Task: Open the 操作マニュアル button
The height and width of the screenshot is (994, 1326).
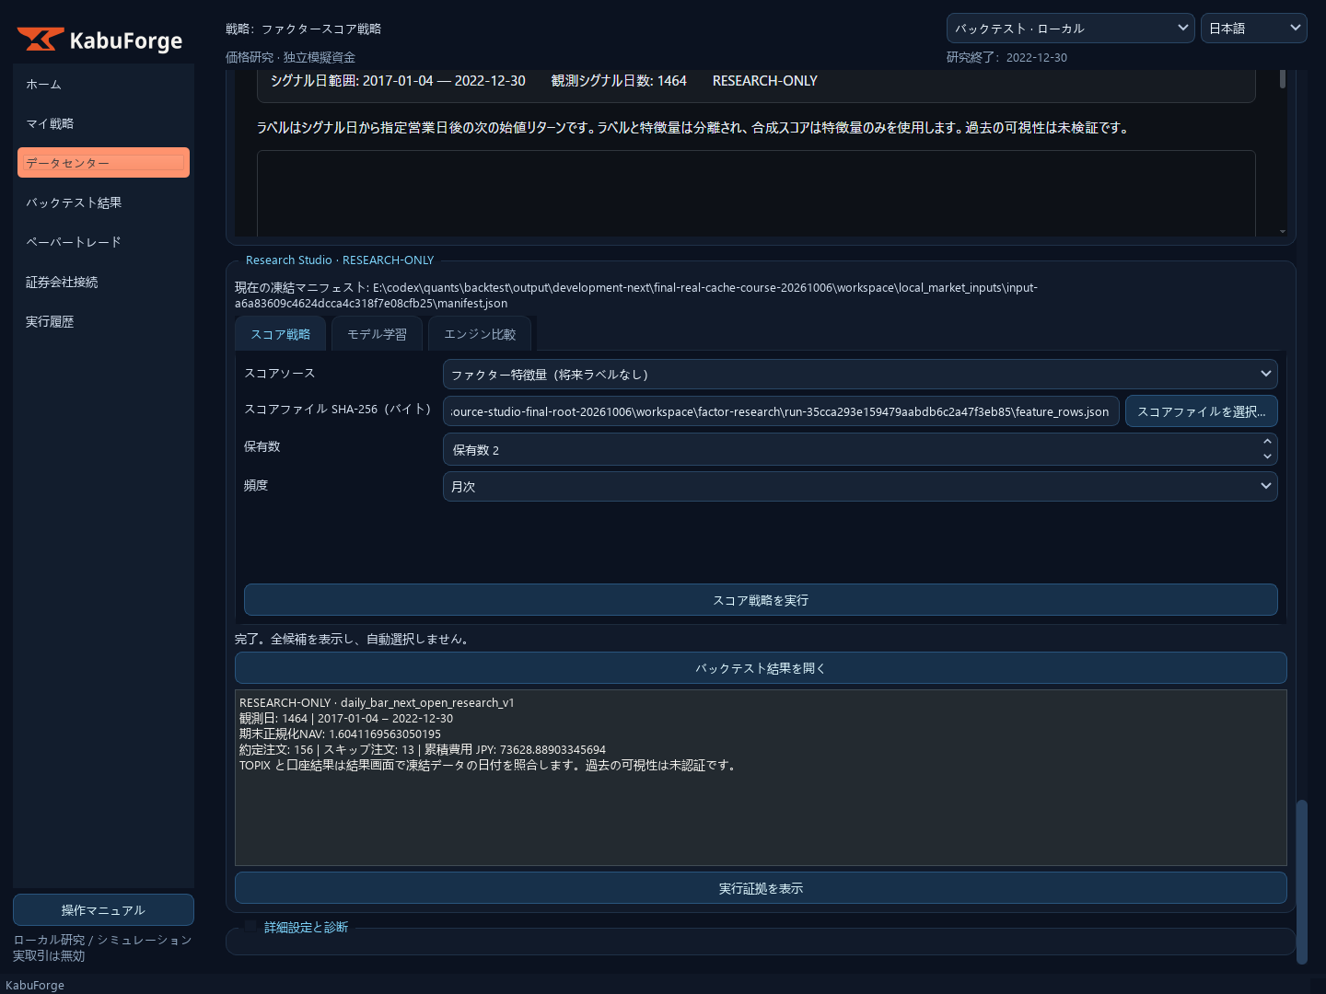Action: tap(103, 910)
